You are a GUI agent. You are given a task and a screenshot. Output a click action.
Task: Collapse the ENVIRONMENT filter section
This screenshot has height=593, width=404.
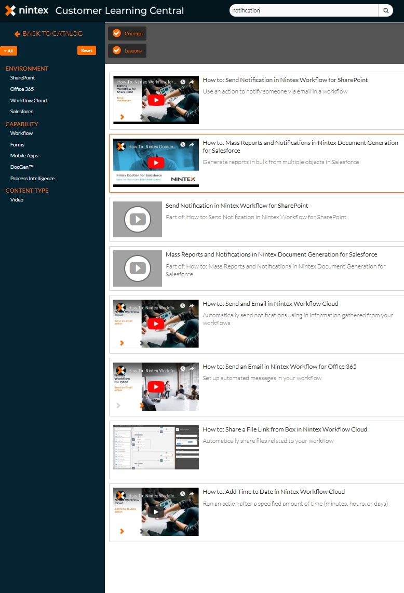point(27,69)
